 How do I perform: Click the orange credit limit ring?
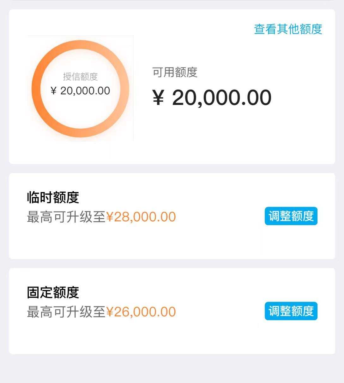(80, 89)
